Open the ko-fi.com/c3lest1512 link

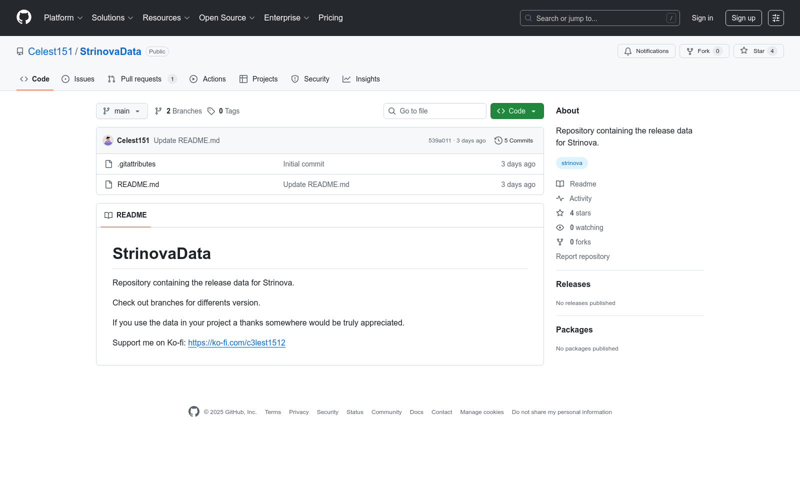point(236,343)
